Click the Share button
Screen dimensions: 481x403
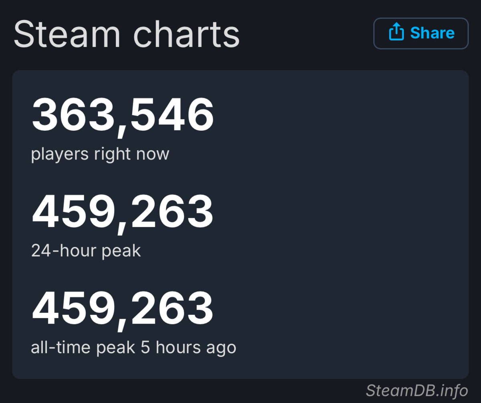tap(420, 33)
